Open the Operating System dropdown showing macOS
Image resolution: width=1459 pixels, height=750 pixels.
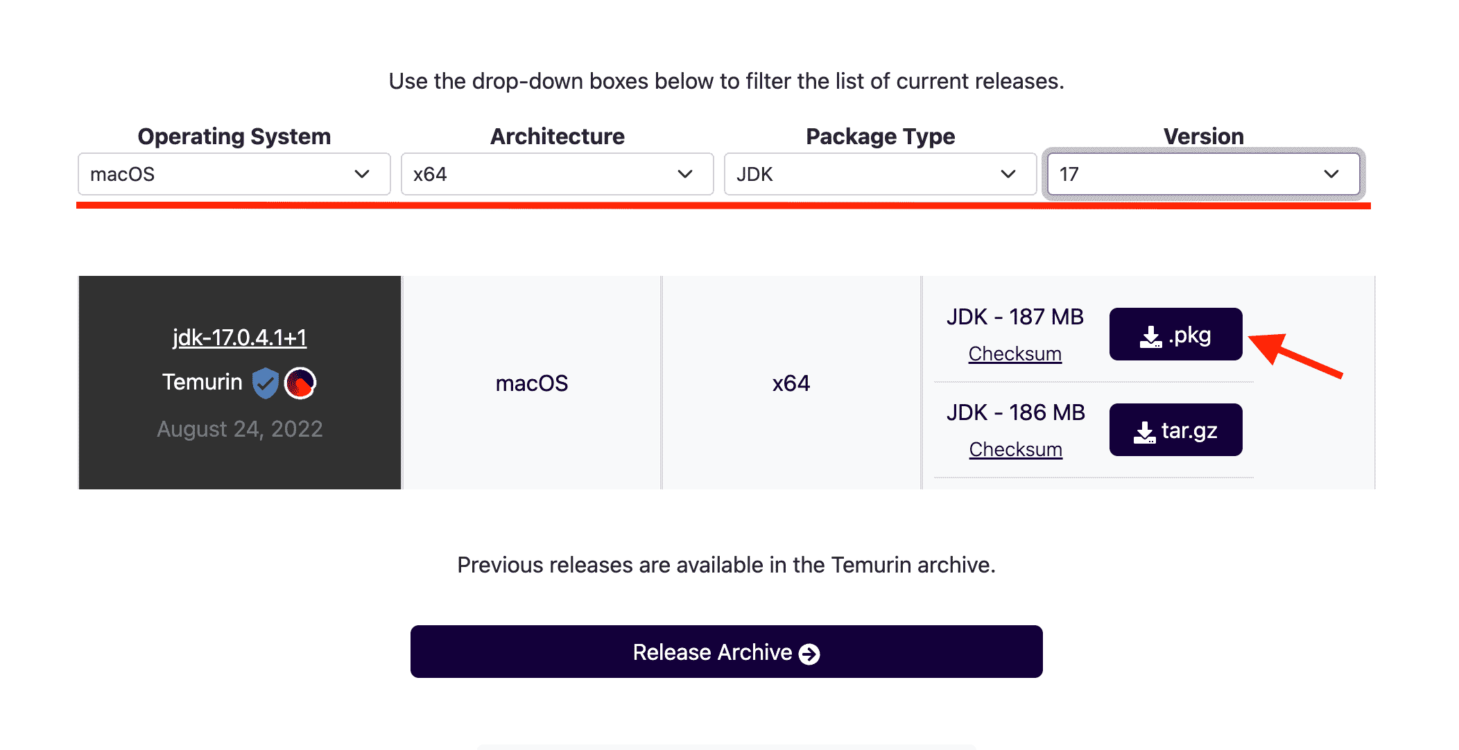234,174
